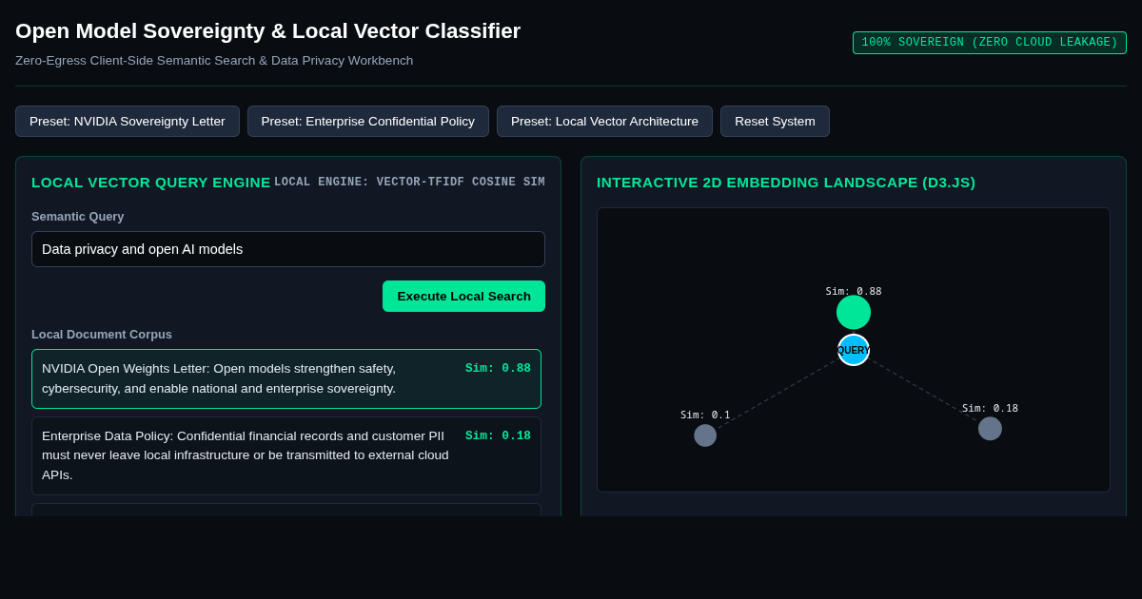Run Execute Local Search
Viewport: 1142px width, 599px height.
pyautogui.click(x=463, y=296)
